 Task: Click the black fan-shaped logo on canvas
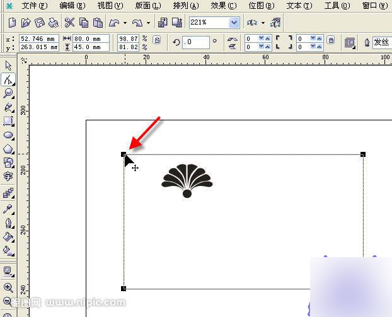[x=187, y=181]
